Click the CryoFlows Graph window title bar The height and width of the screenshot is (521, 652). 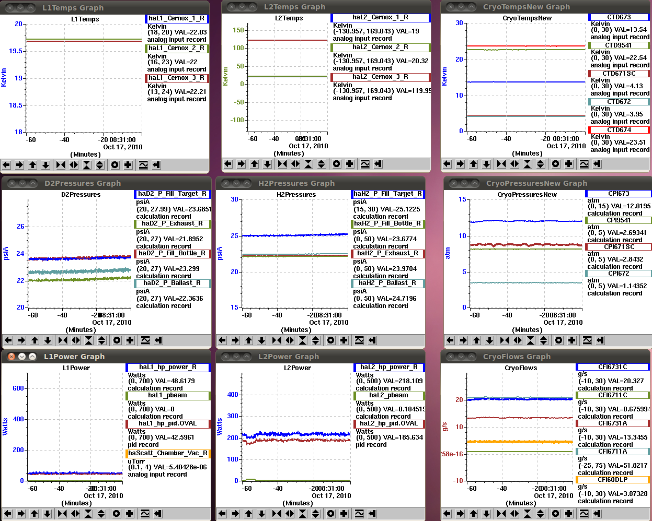(546, 357)
